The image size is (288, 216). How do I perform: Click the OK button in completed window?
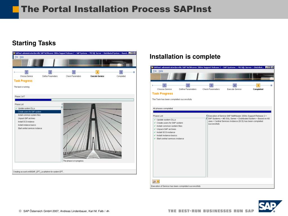pyautogui.click(x=156, y=181)
